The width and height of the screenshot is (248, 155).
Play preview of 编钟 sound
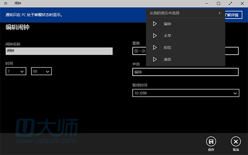[155, 24]
